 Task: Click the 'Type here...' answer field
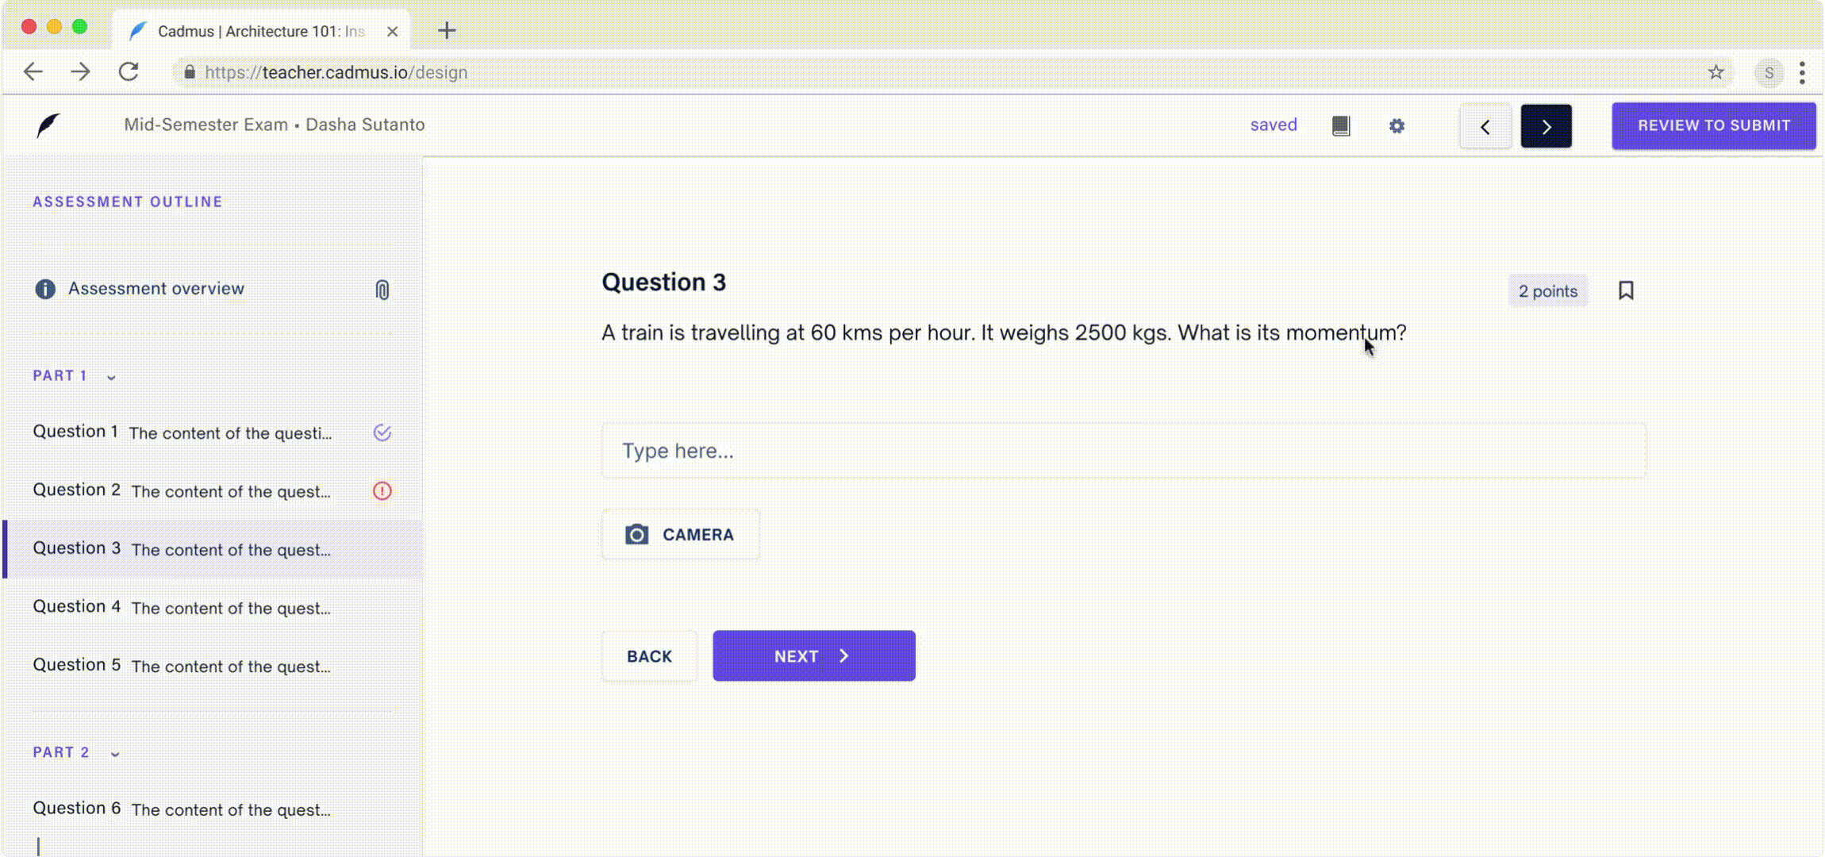point(1123,451)
